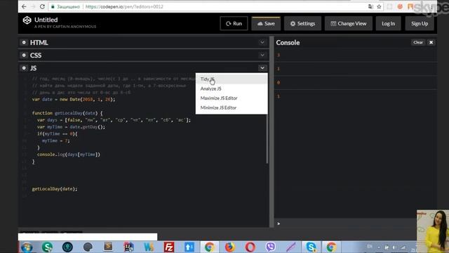Save the pen
The height and width of the screenshot is (253, 449).
pos(266,23)
